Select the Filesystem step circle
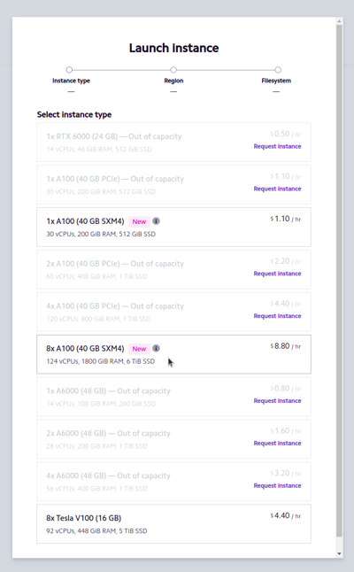Image resolution: width=354 pixels, height=572 pixels. click(278, 70)
